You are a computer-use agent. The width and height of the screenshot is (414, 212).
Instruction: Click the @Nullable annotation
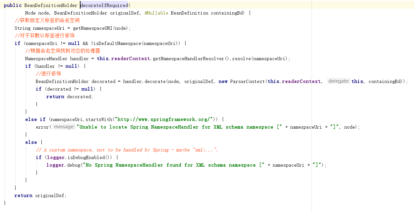[x=156, y=13]
